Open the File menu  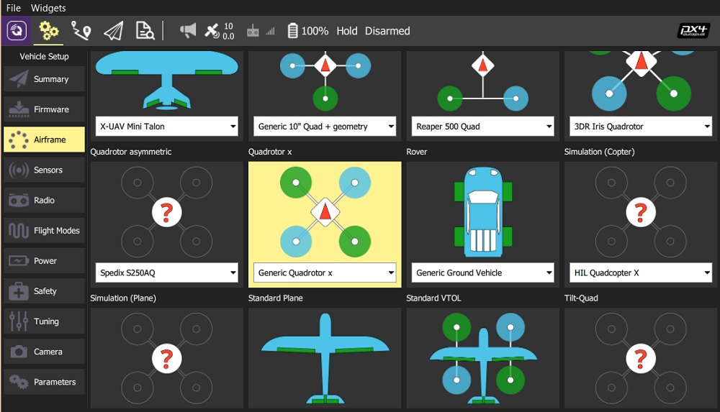tap(14, 8)
